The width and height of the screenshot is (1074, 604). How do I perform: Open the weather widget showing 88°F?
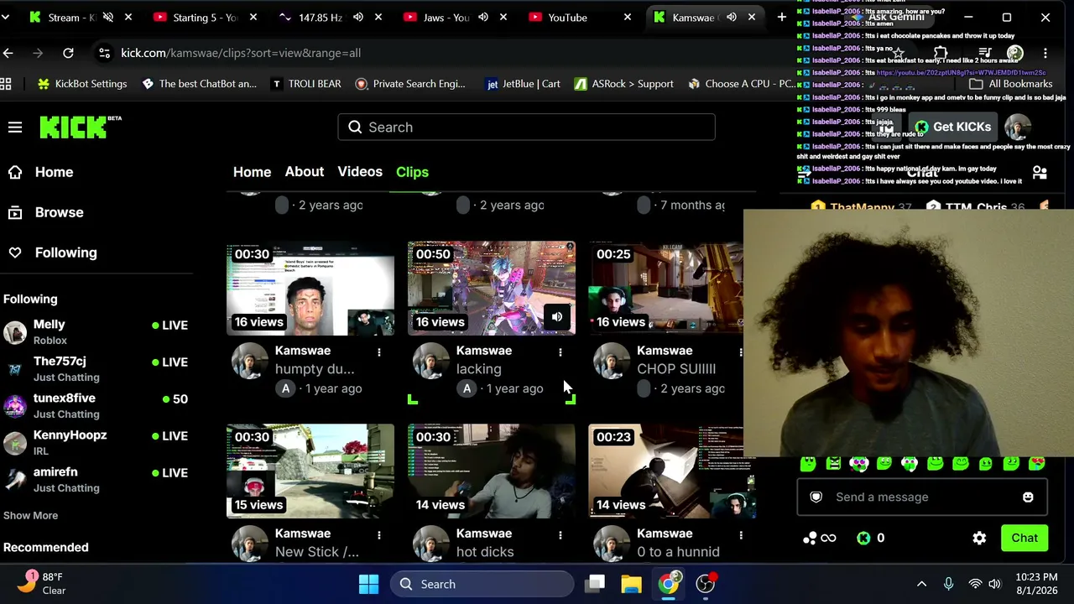point(42,583)
